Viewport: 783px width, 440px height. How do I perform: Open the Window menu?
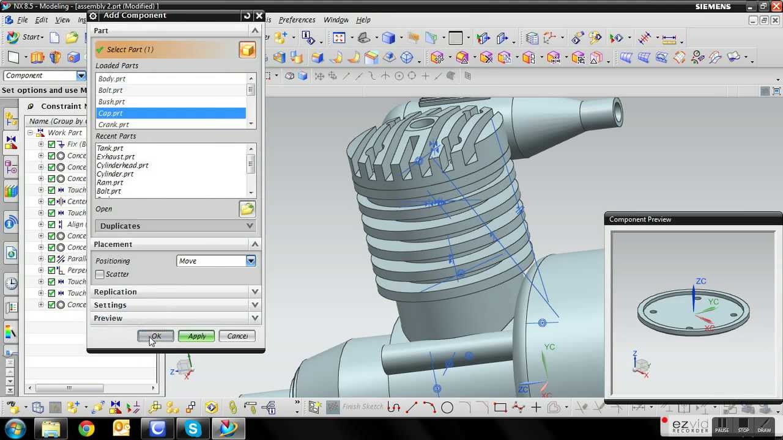tap(336, 20)
